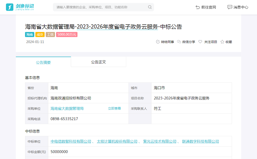Click the date 2024-01-11
This screenshot has width=257, height=159.
[35, 42]
